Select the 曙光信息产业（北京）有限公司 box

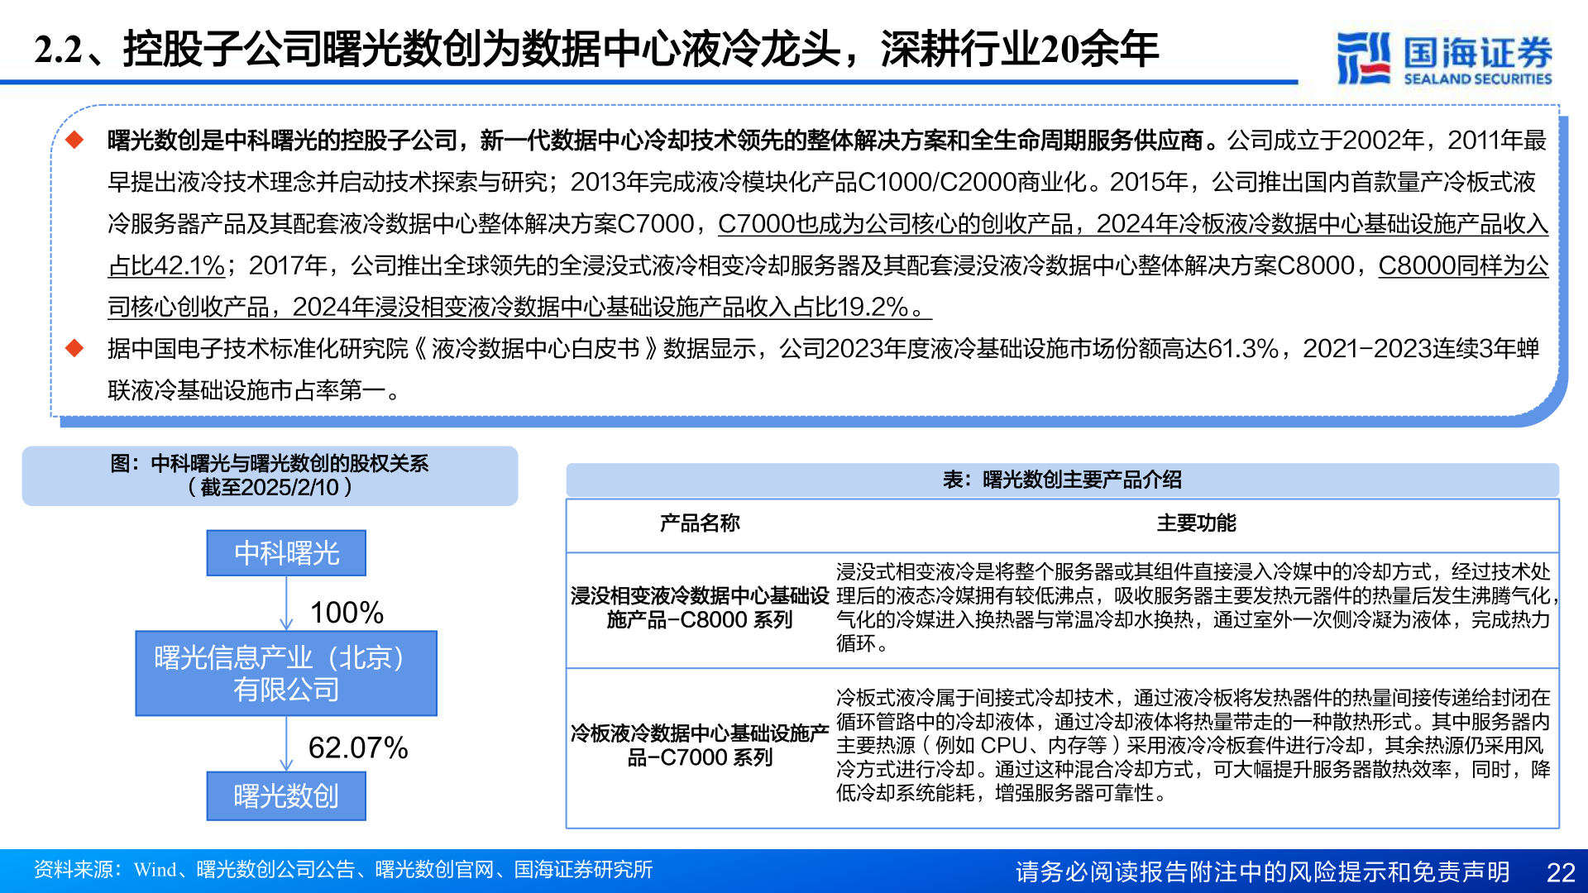285,674
